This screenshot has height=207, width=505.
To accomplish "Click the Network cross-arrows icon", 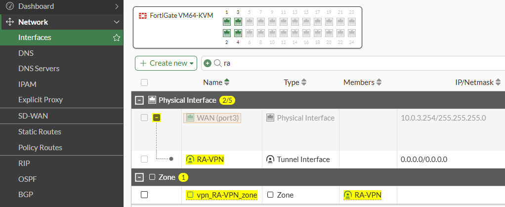I will [x=10, y=22].
